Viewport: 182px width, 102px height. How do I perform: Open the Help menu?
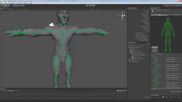[x=31, y=3]
